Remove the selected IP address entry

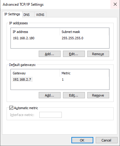[x=98, y=54]
